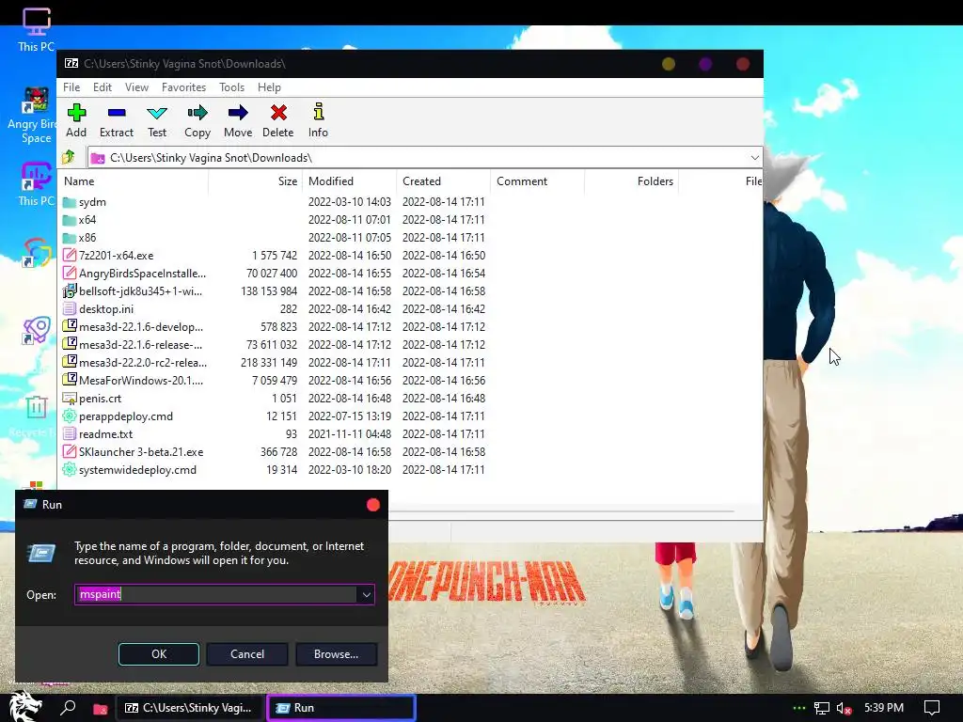Open the Tools menu

(x=231, y=87)
